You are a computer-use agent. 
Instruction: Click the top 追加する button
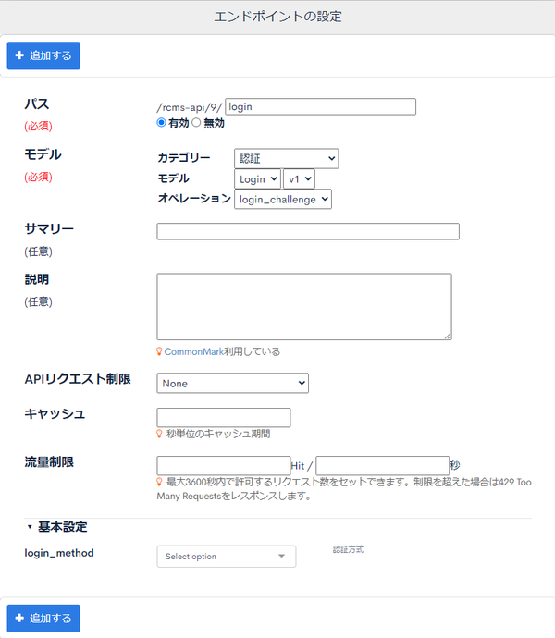pos(43,55)
